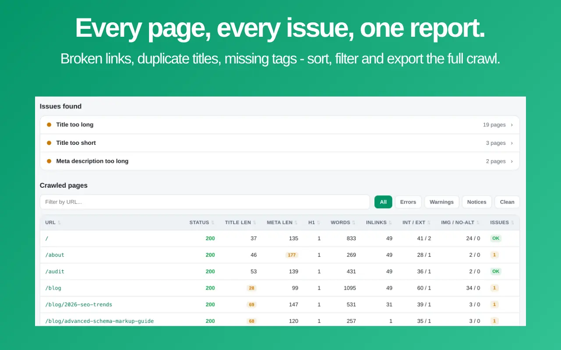This screenshot has height=350, width=561.
Task: Click the 34 / 0 image value
Action: (473, 288)
